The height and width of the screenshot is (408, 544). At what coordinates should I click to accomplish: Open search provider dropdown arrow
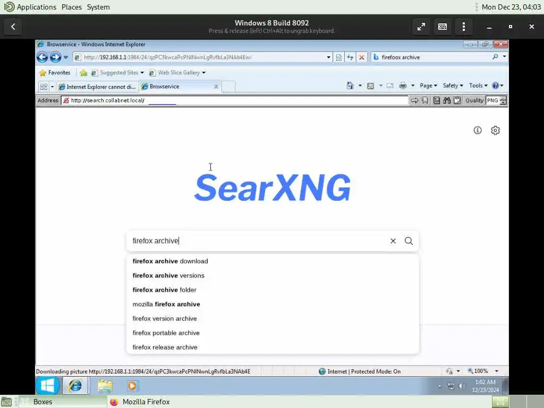click(x=505, y=56)
